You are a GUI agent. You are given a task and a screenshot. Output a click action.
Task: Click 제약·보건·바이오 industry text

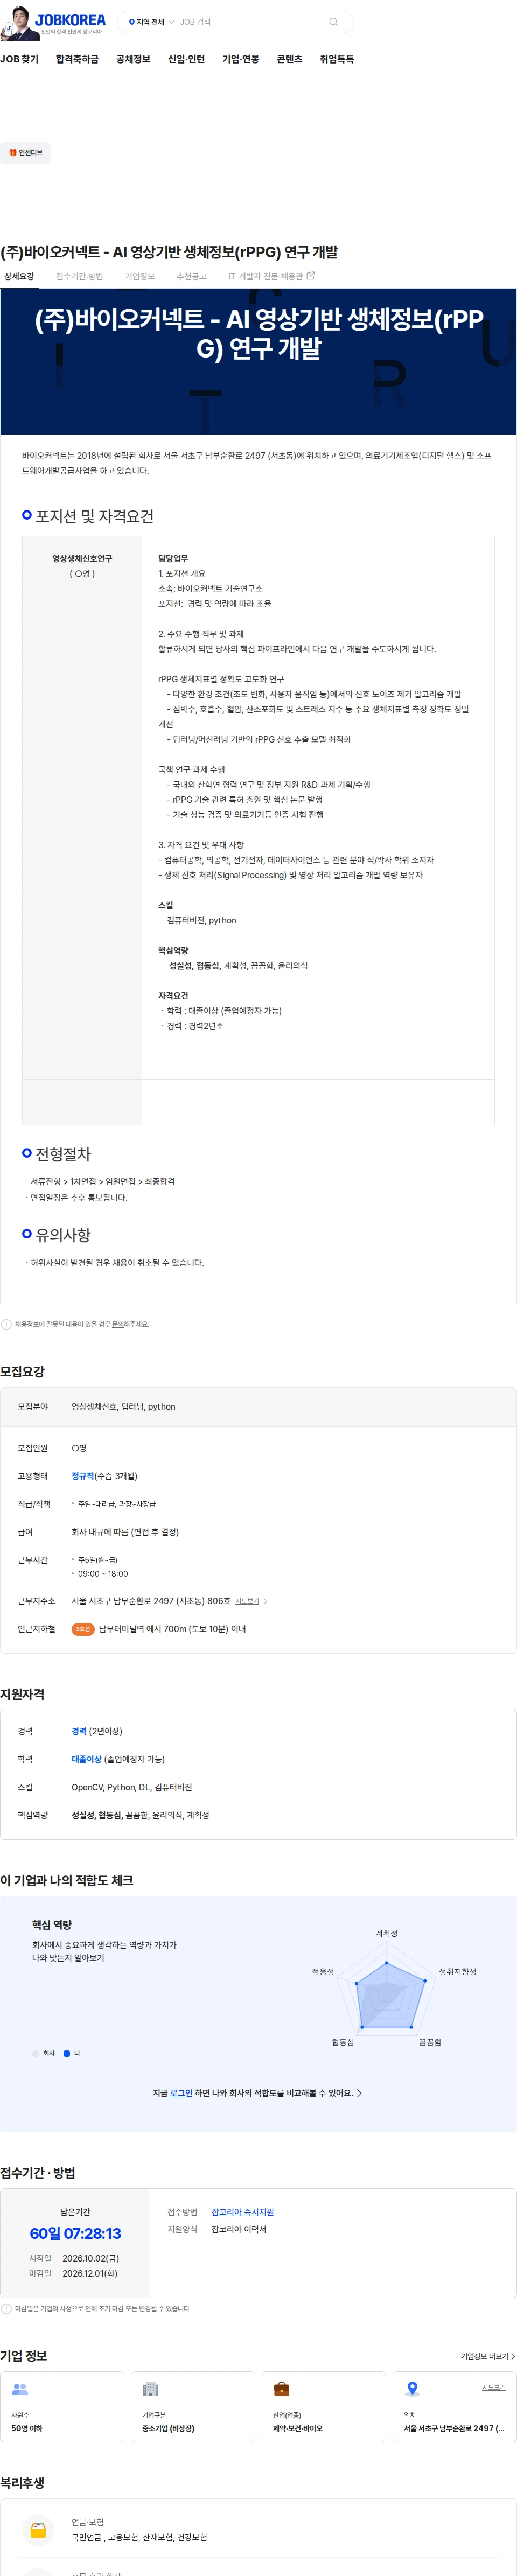pos(298,2428)
